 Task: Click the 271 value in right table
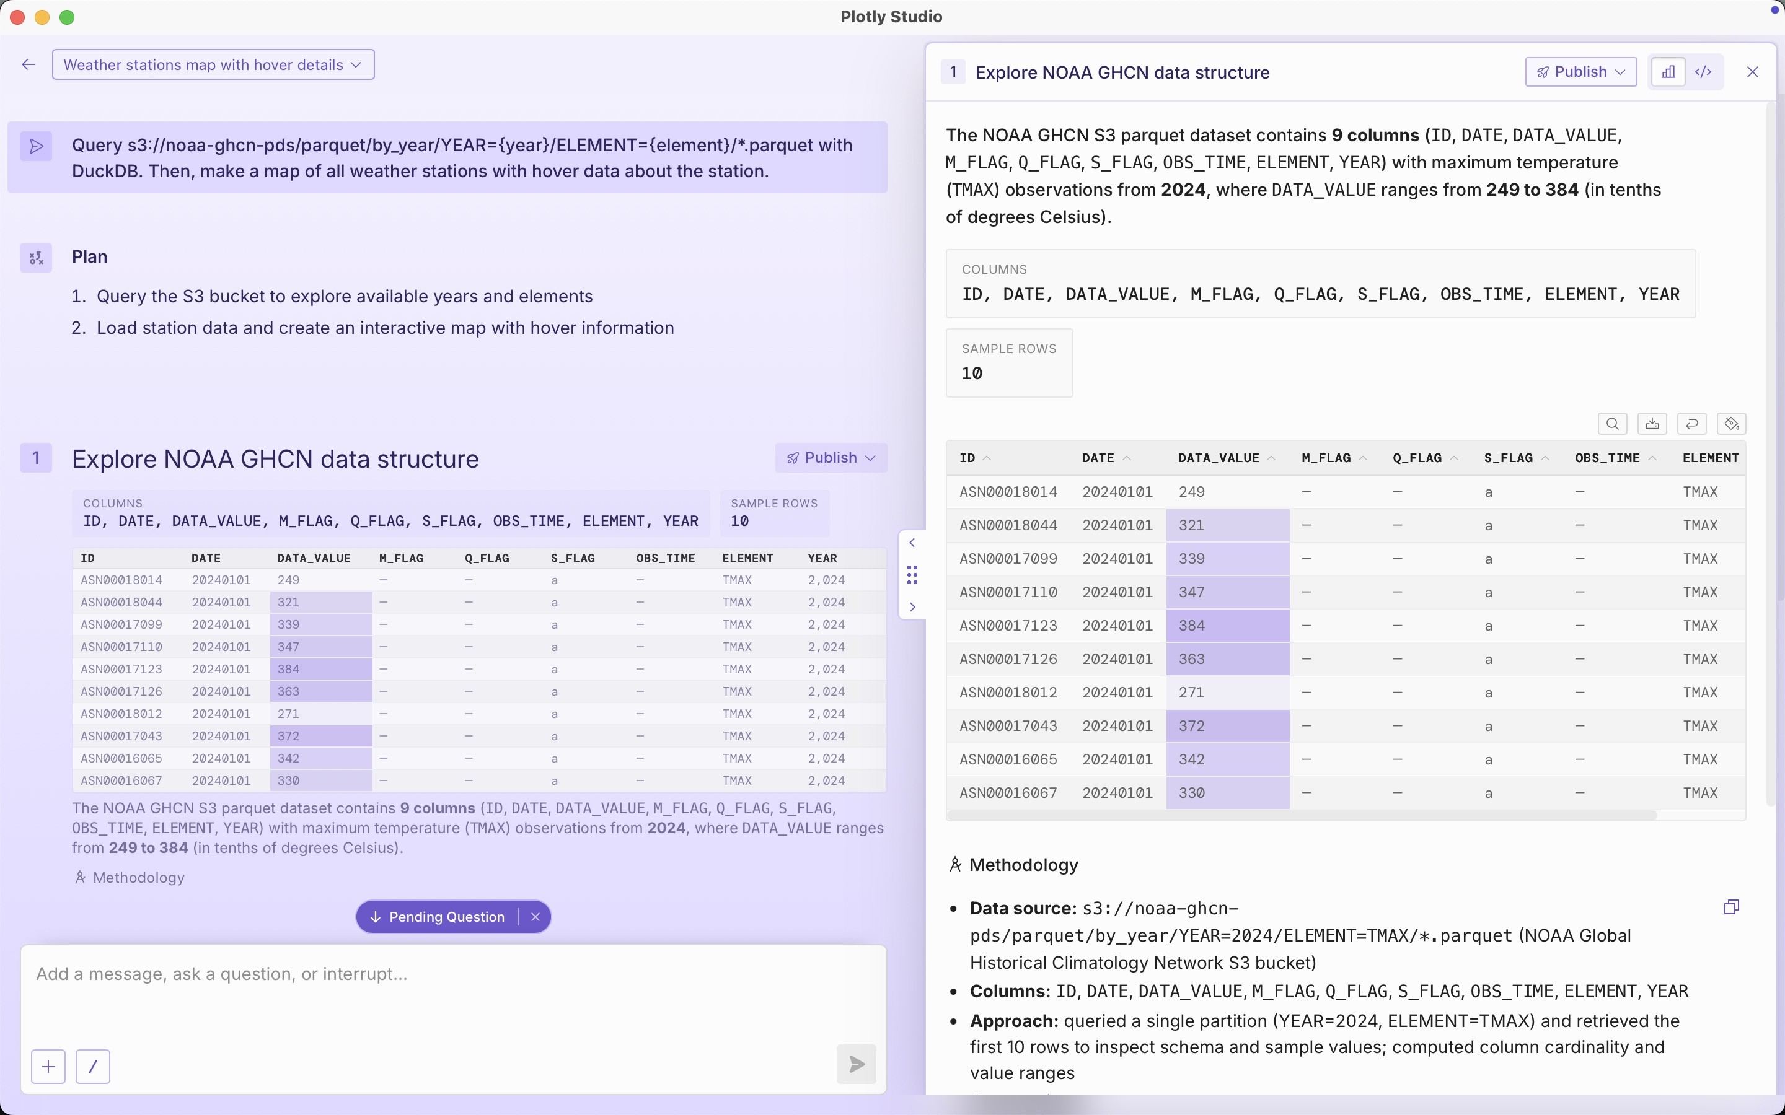tap(1191, 693)
